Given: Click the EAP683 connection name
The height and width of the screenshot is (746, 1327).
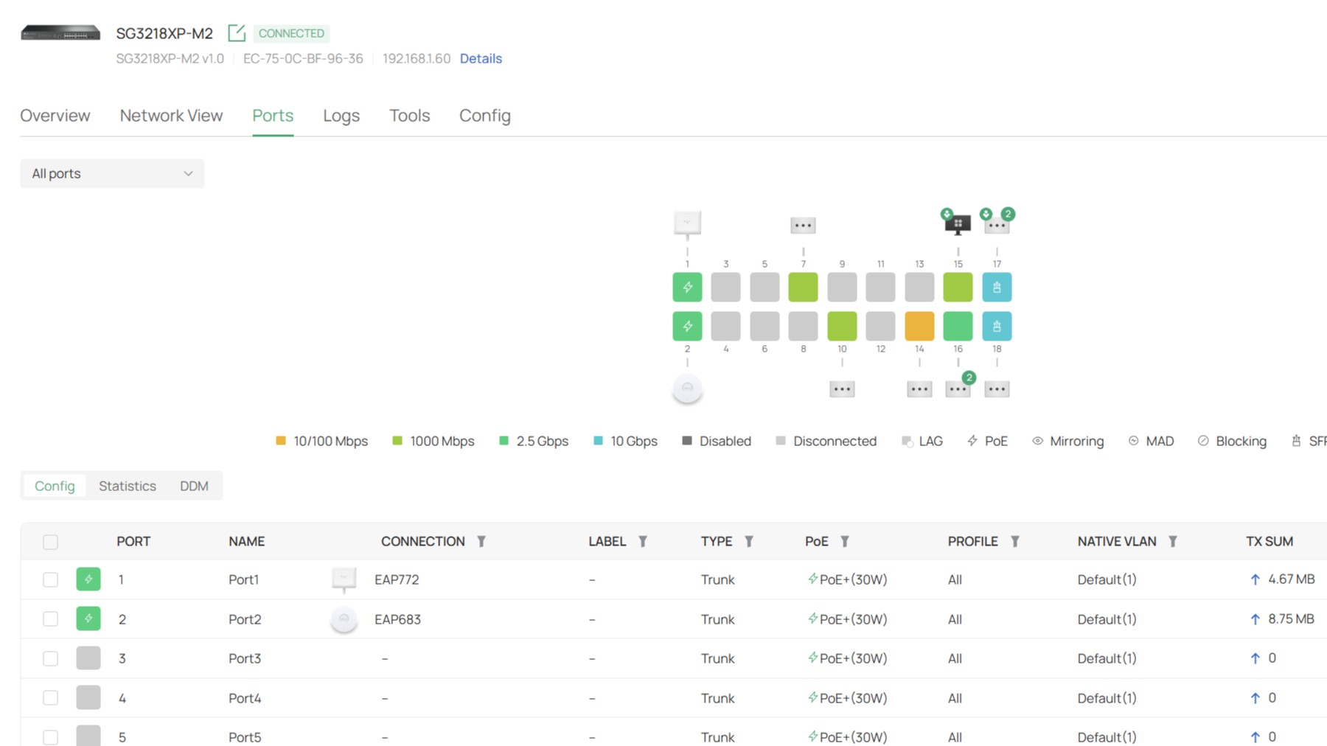Looking at the screenshot, I should coord(397,619).
